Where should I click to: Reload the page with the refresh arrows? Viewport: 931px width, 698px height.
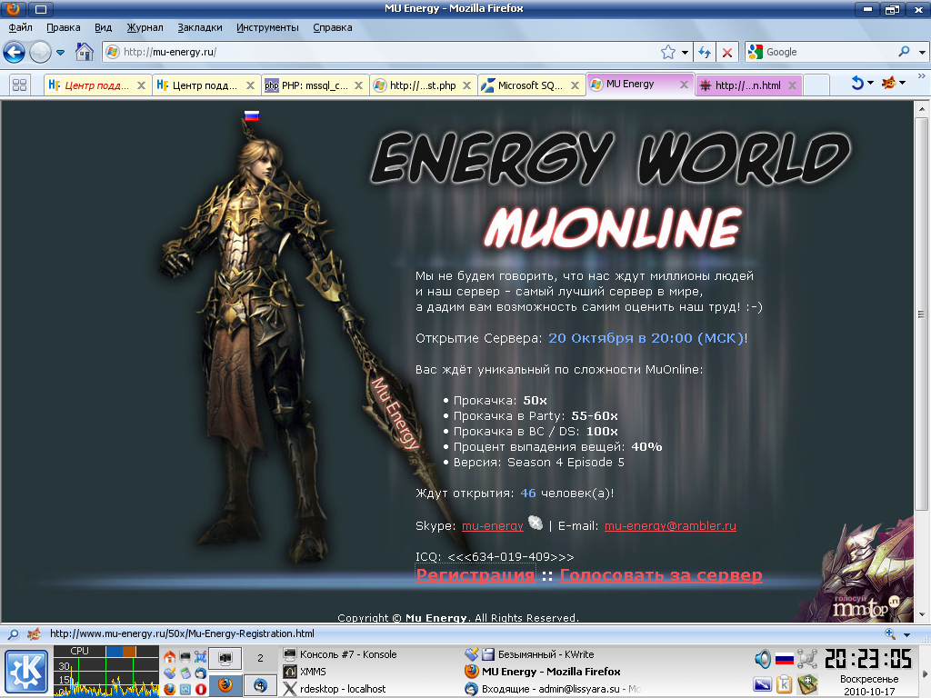705,52
